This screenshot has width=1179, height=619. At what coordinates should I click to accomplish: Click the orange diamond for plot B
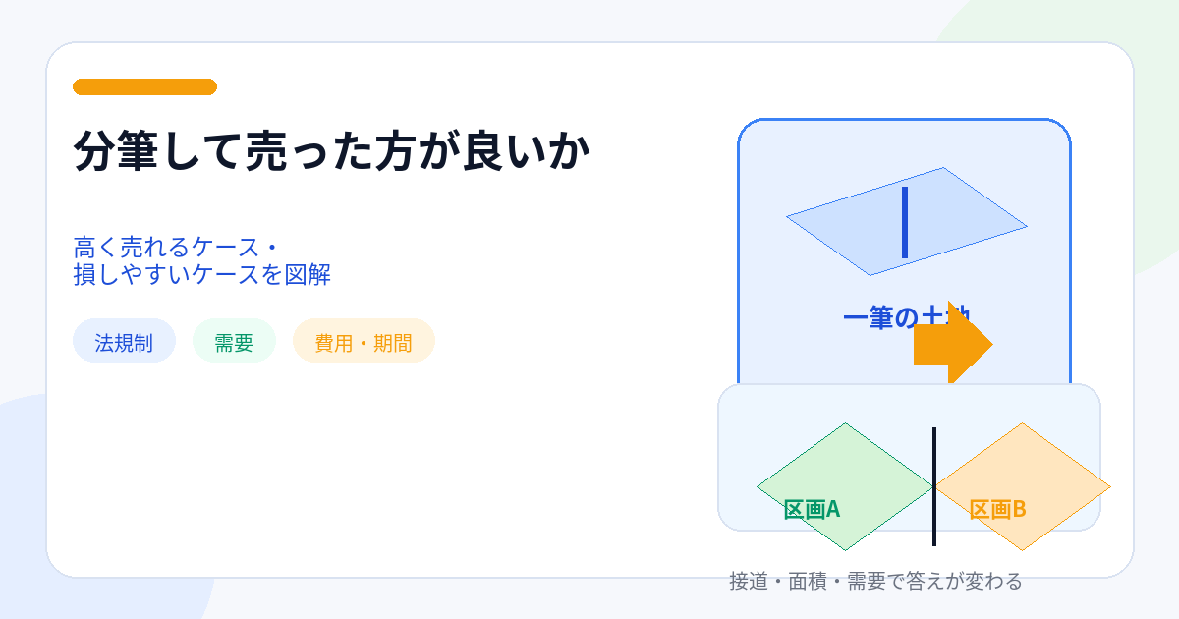pos(1022,462)
